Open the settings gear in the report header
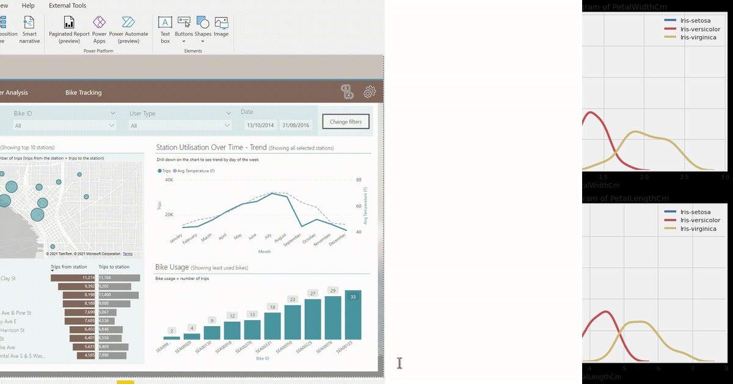 point(369,91)
